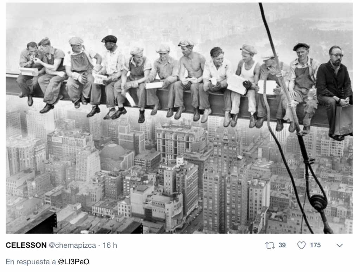Click the like count 175
Viewport: 360px width, 272px height.
click(x=315, y=245)
